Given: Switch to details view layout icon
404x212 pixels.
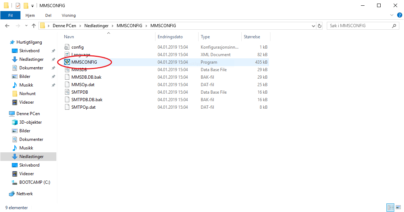Looking at the screenshot, I should point(391,207).
